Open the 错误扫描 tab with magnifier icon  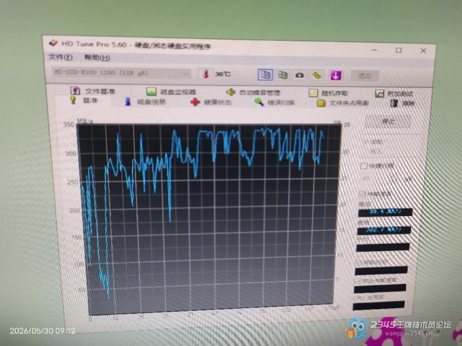coord(275,102)
